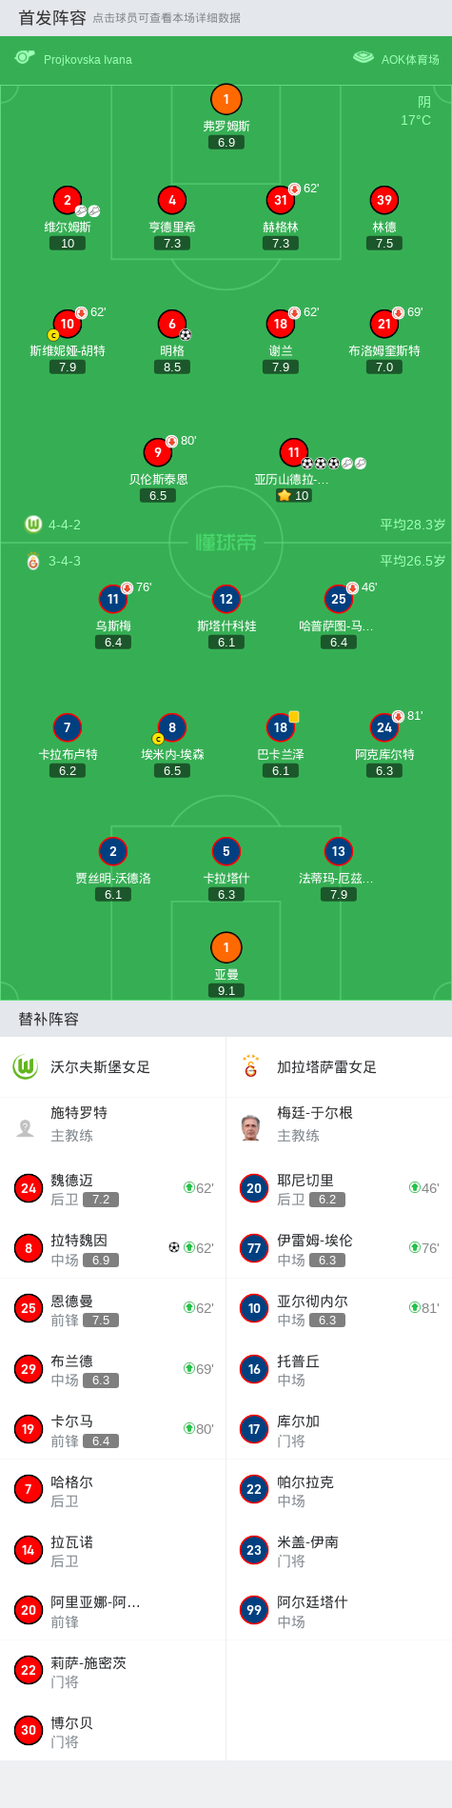View substitute 拉特魏因 number 8 details

113,1249
